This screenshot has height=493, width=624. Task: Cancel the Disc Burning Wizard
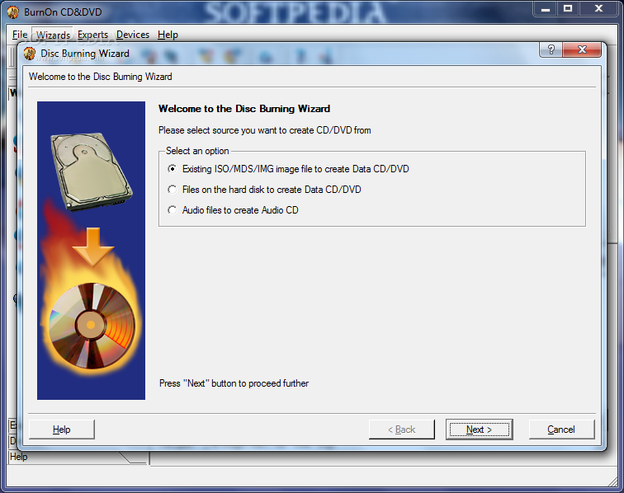click(561, 430)
